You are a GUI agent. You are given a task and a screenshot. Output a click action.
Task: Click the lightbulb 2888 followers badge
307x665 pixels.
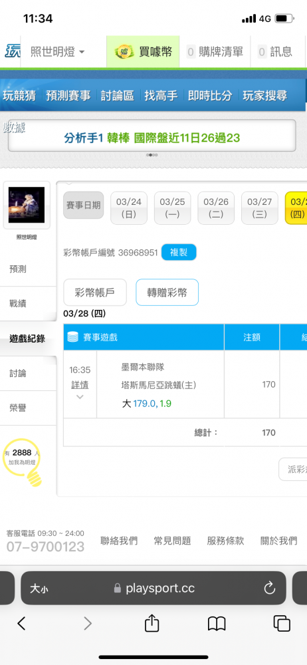[x=23, y=462]
